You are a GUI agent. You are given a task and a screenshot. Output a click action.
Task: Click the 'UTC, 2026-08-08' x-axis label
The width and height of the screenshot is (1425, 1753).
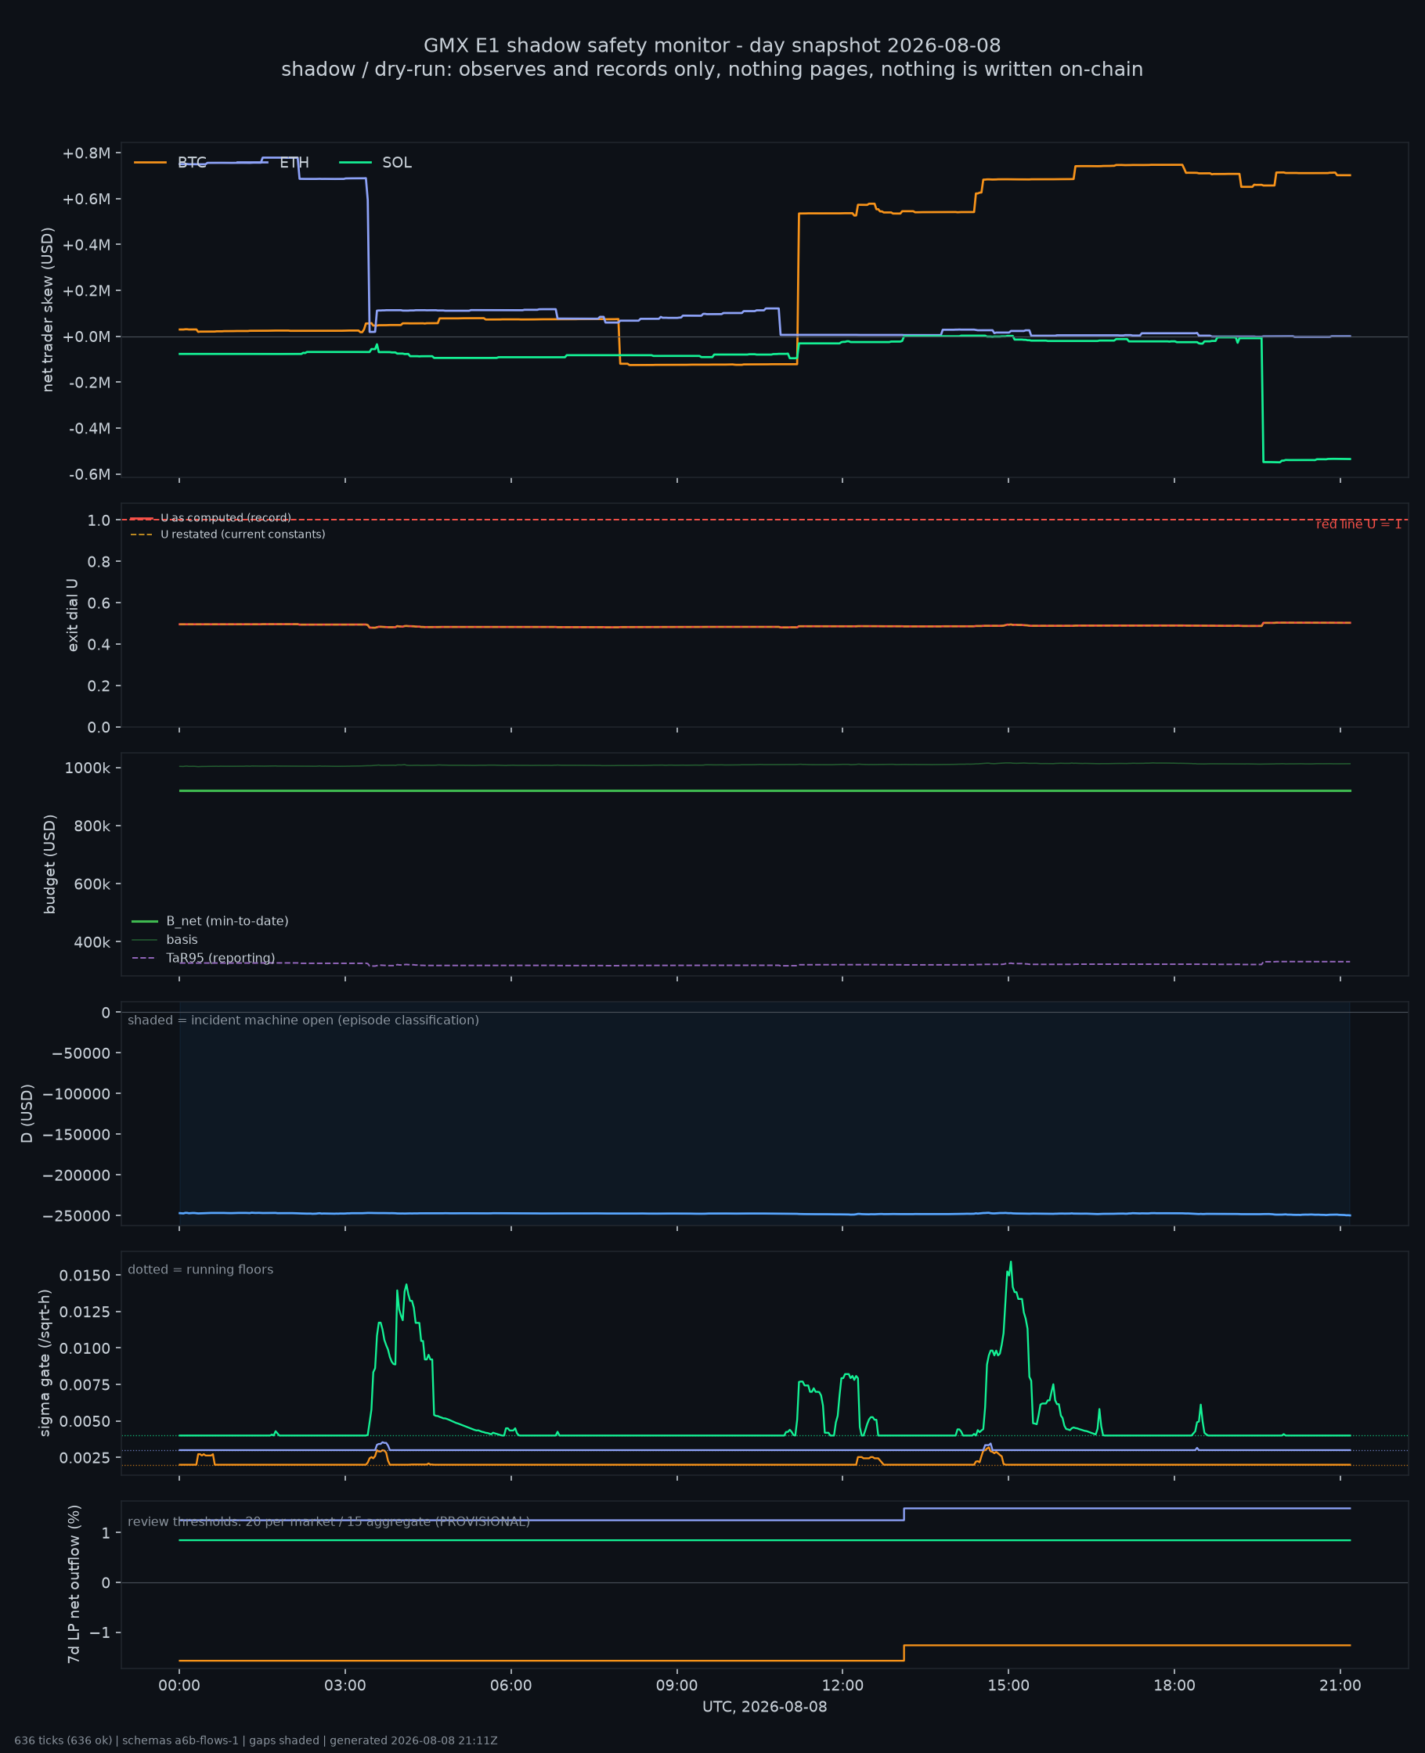coord(764,1707)
